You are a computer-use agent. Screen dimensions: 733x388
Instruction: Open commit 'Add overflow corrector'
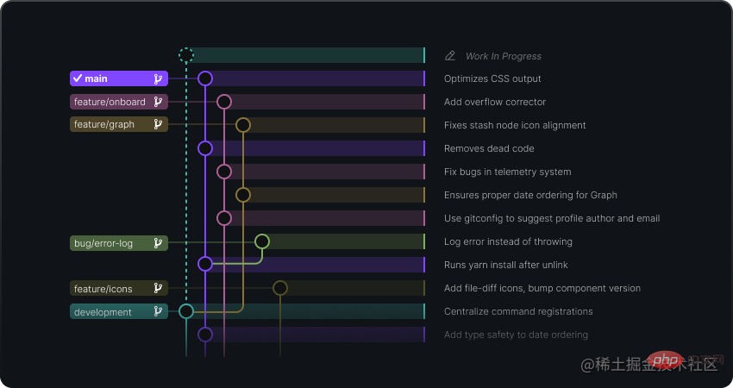point(495,103)
